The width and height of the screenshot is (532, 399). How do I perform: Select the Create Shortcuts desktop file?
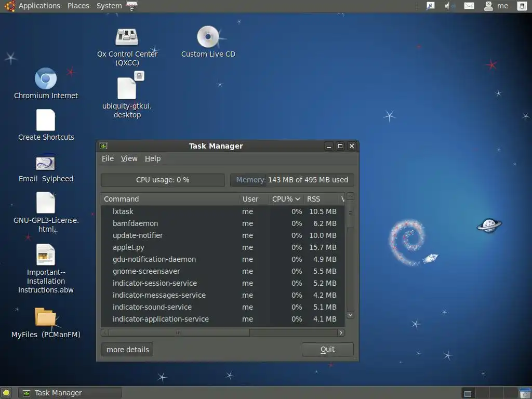click(x=46, y=120)
